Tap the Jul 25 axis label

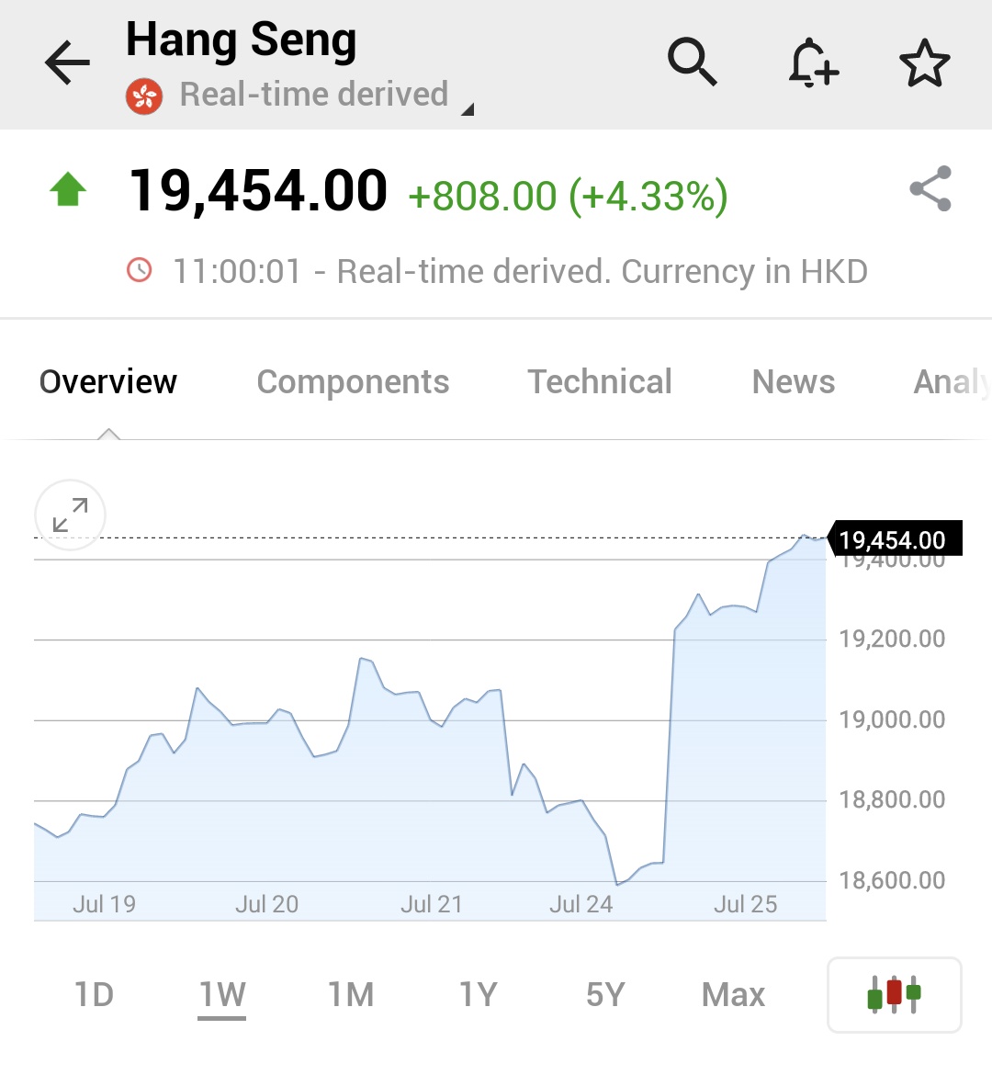point(745,904)
